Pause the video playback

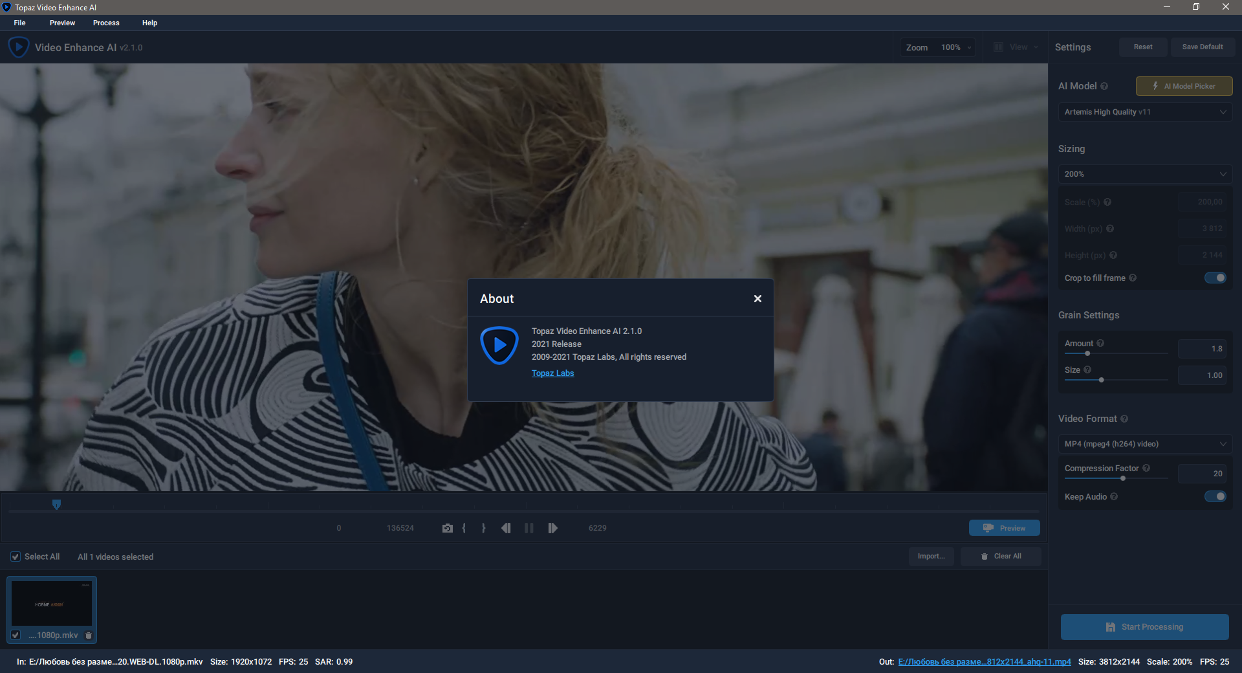(x=529, y=528)
